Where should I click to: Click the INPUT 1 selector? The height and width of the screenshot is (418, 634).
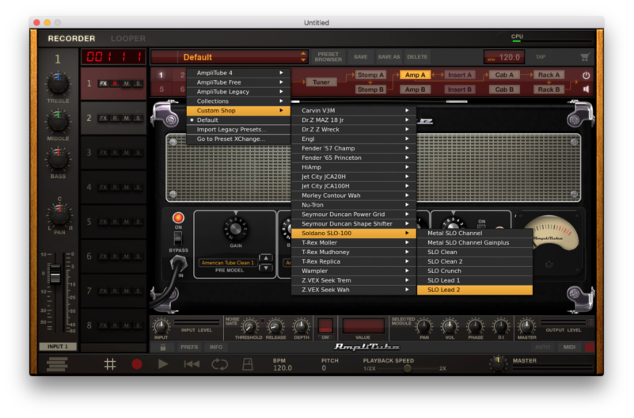point(58,347)
